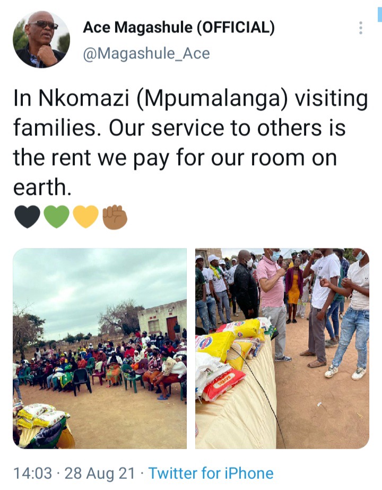Viewport: 382px width, 490px height.
Task: Open the right photo of food parcels
Action: [282, 348]
